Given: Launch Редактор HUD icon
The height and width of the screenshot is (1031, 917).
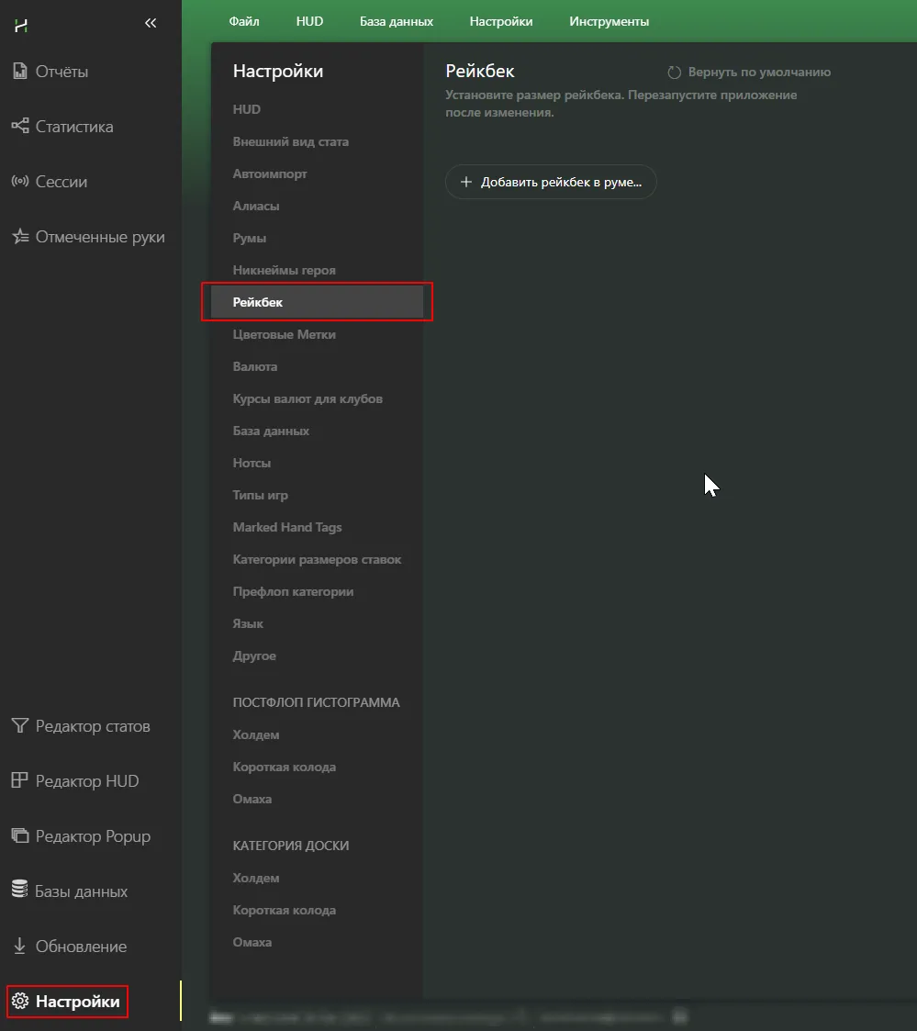Looking at the screenshot, I should tap(20, 781).
